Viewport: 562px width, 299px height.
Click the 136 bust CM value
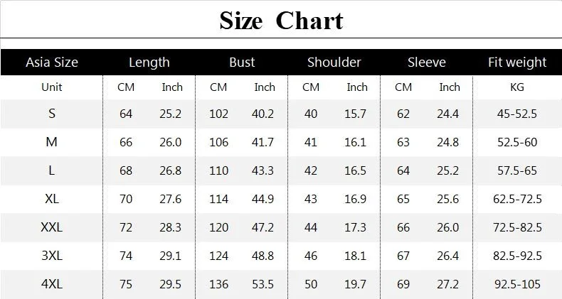point(218,284)
